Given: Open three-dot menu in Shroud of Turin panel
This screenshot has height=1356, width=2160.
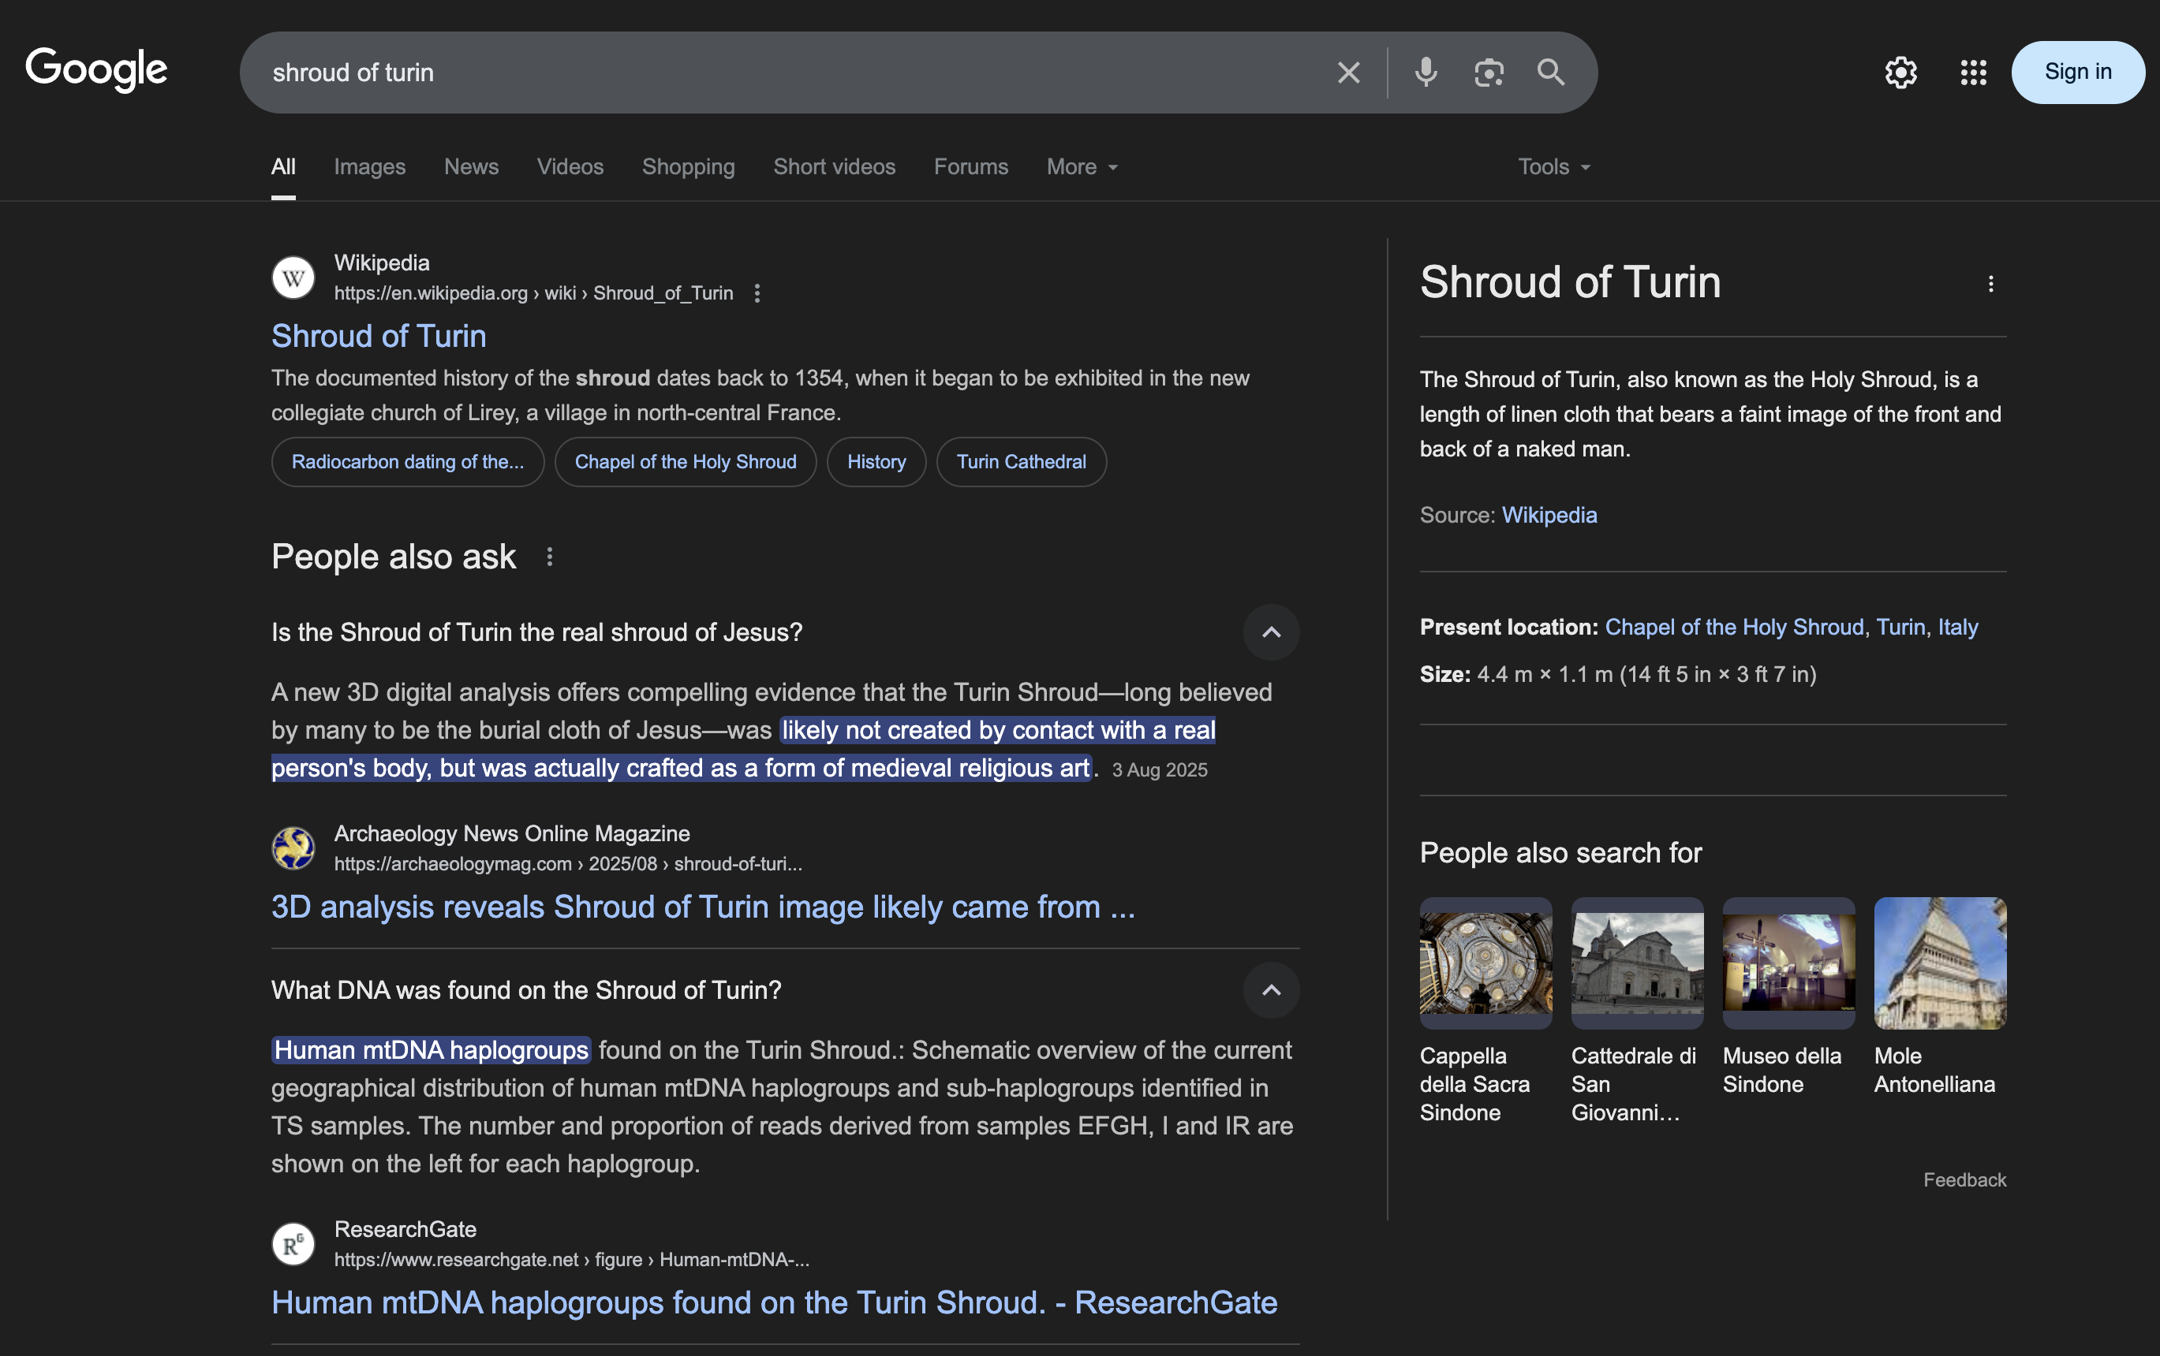Looking at the screenshot, I should pos(1990,284).
